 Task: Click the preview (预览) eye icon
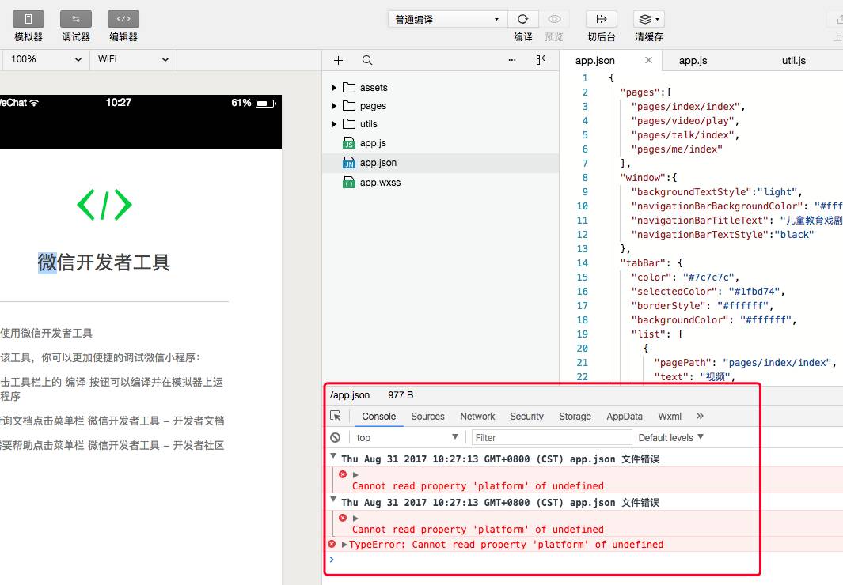pyautogui.click(x=554, y=19)
